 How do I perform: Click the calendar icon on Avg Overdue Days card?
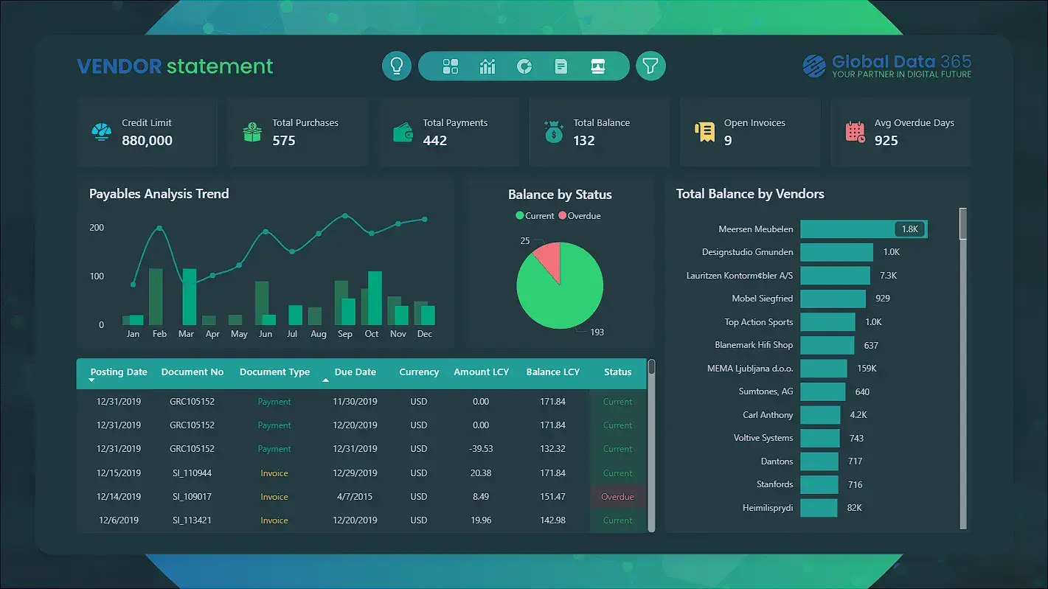pyautogui.click(x=855, y=131)
